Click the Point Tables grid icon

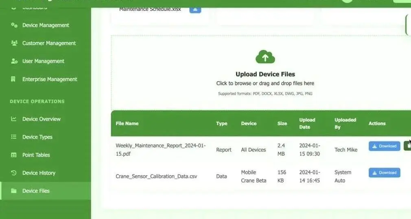coord(13,155)
